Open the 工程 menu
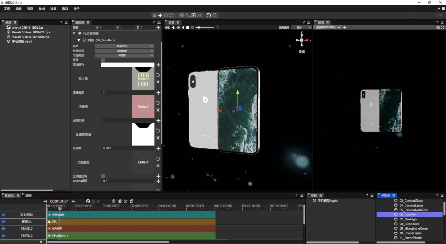Image resolution: width=446 pixels, height=244 pixels. coord(7,8)
